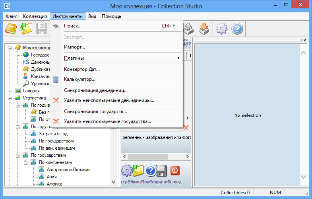Open the Вид menu
Screen dimensions: 312x199
(x=92, y=16)
